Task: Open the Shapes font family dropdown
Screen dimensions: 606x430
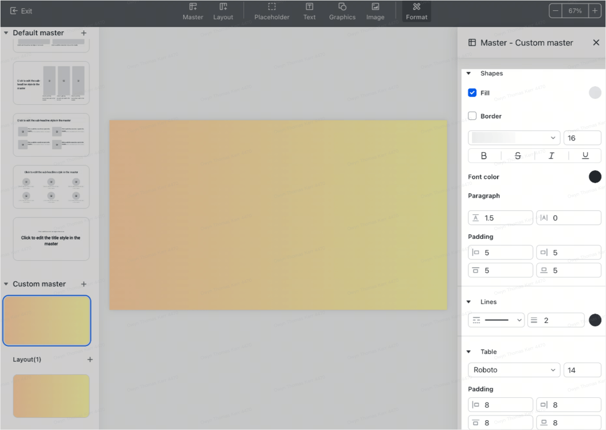Action: (x=514, y=138)
